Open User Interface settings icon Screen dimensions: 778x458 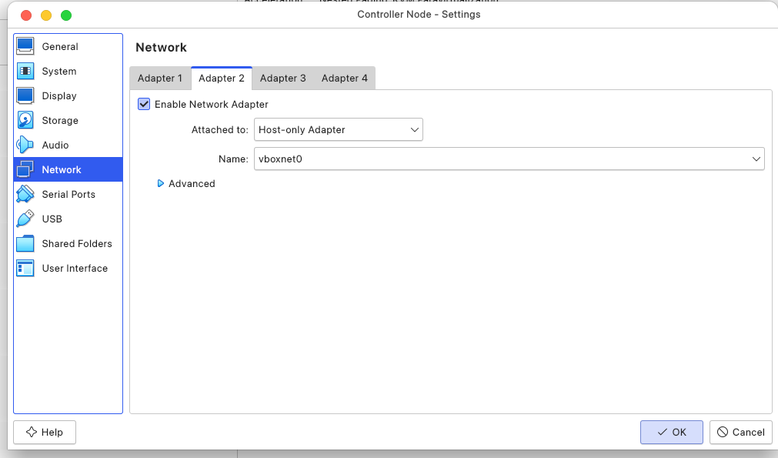[x=25, y=268]
